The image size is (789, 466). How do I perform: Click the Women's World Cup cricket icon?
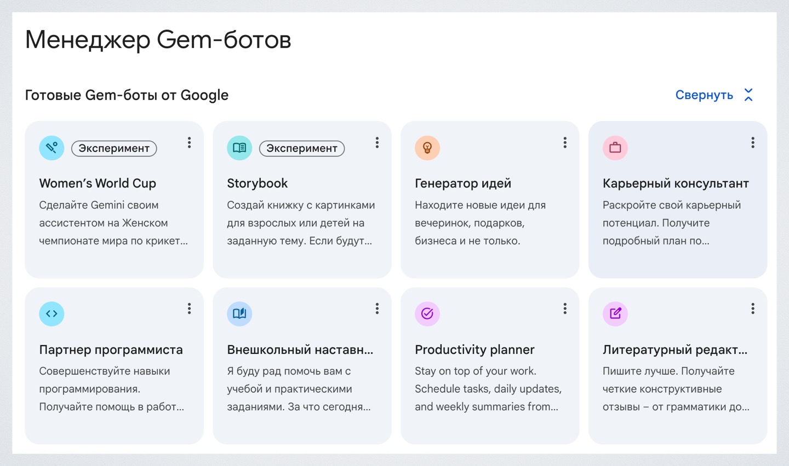pyautogui.click(x=52, y=148)
